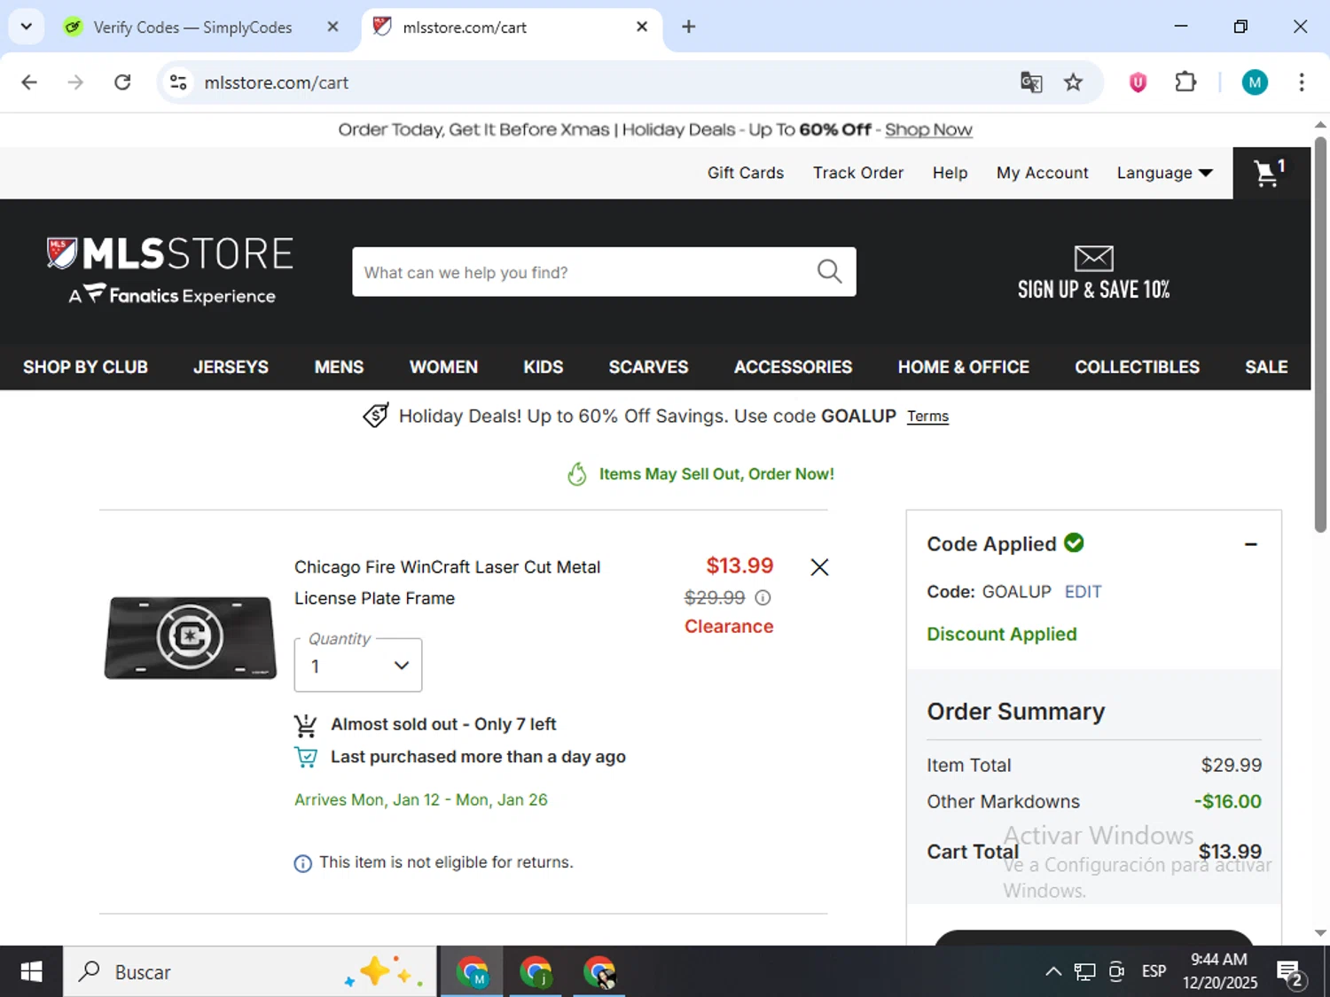This screenshot has width=1330, height=997.
Task: Close the Verify Codes SimplyCodes tab
Action: 332,27
